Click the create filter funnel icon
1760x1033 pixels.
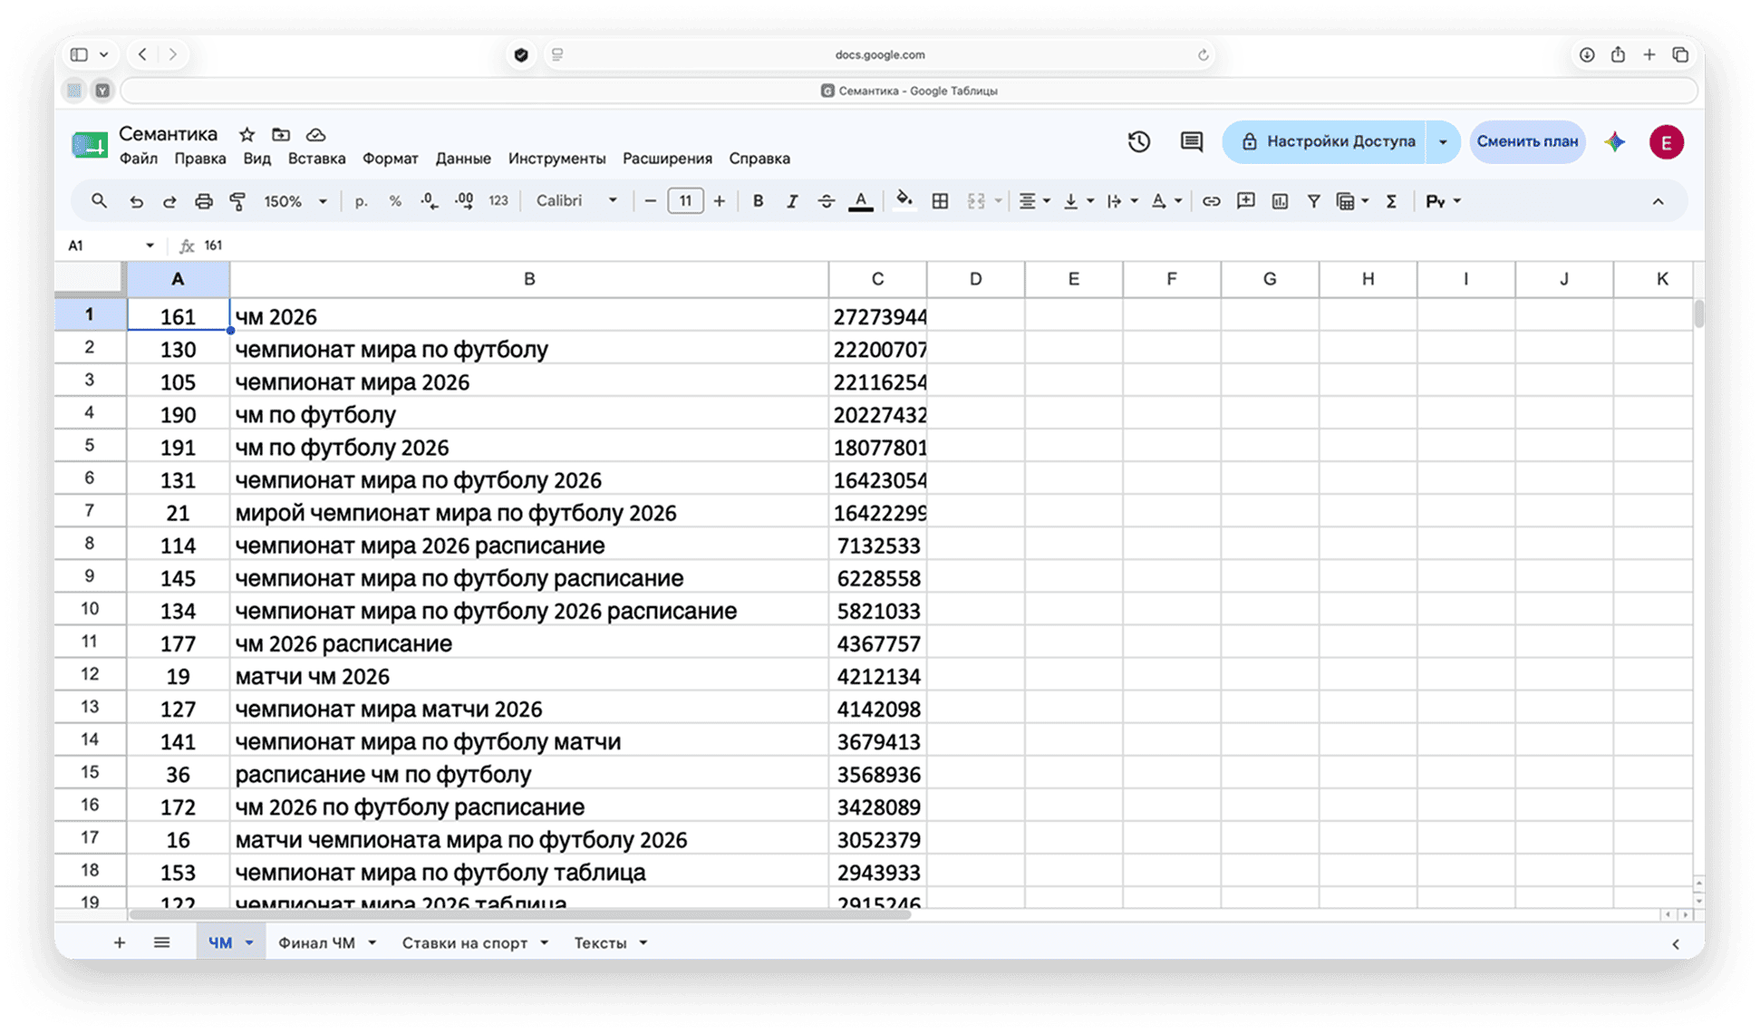1313,201
